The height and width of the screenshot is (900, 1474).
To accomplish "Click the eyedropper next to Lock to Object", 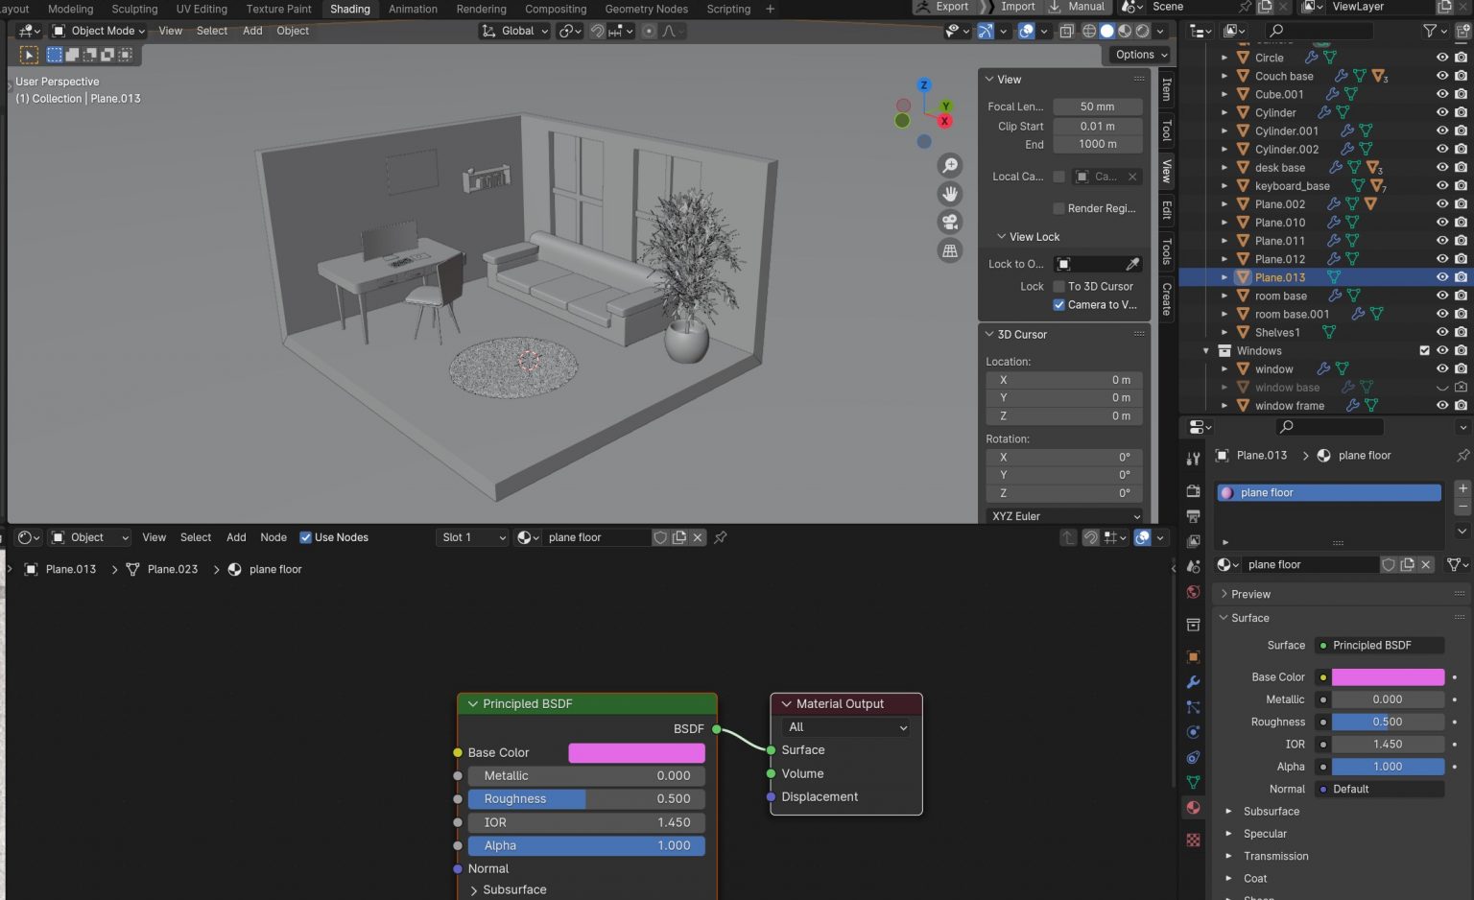I will pos(1133,263).
